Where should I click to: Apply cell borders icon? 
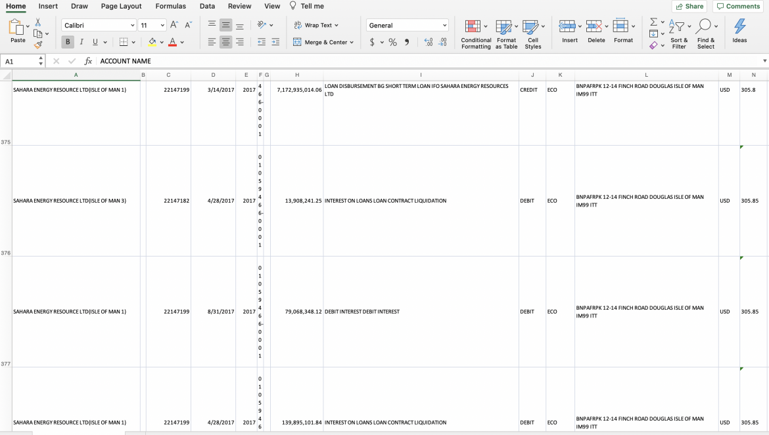tap(124, 42)
